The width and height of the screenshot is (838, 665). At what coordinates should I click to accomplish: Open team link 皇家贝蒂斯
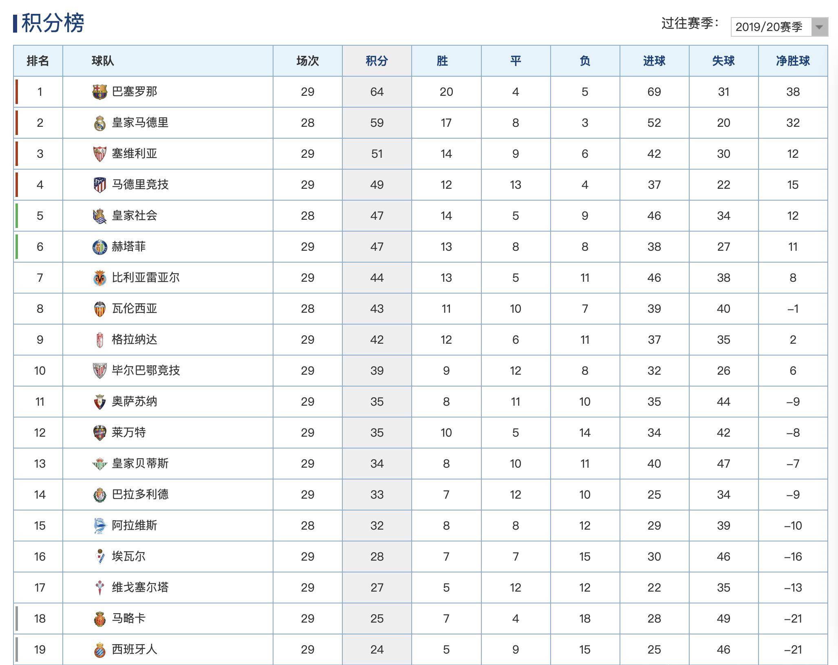click(140, 464)
